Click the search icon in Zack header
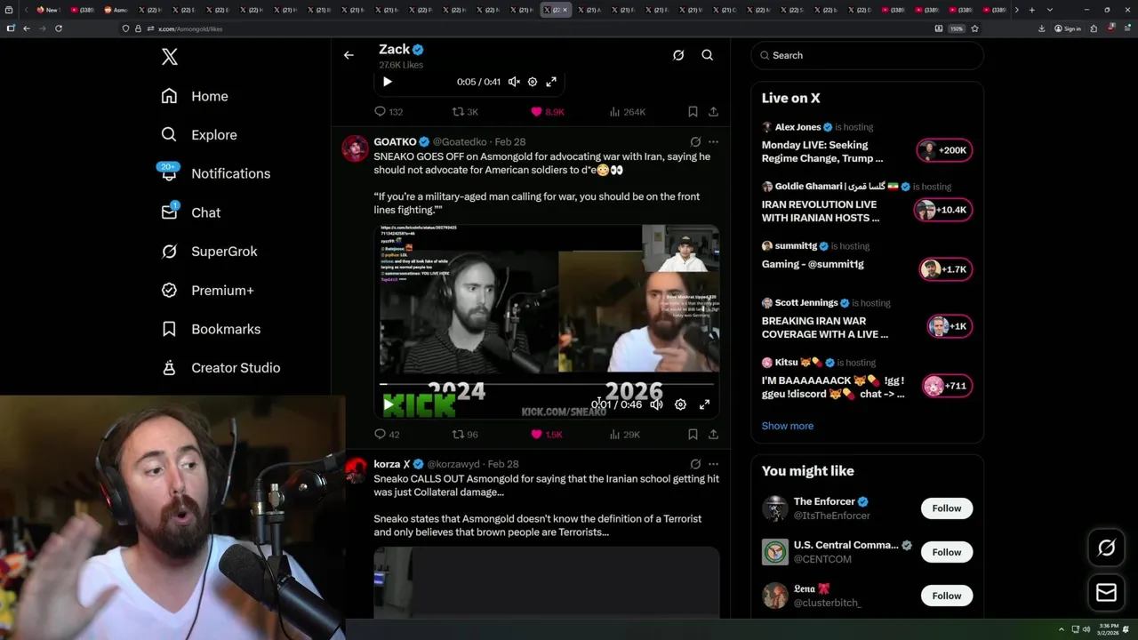The image size is (1138, 640). (708, 55)
